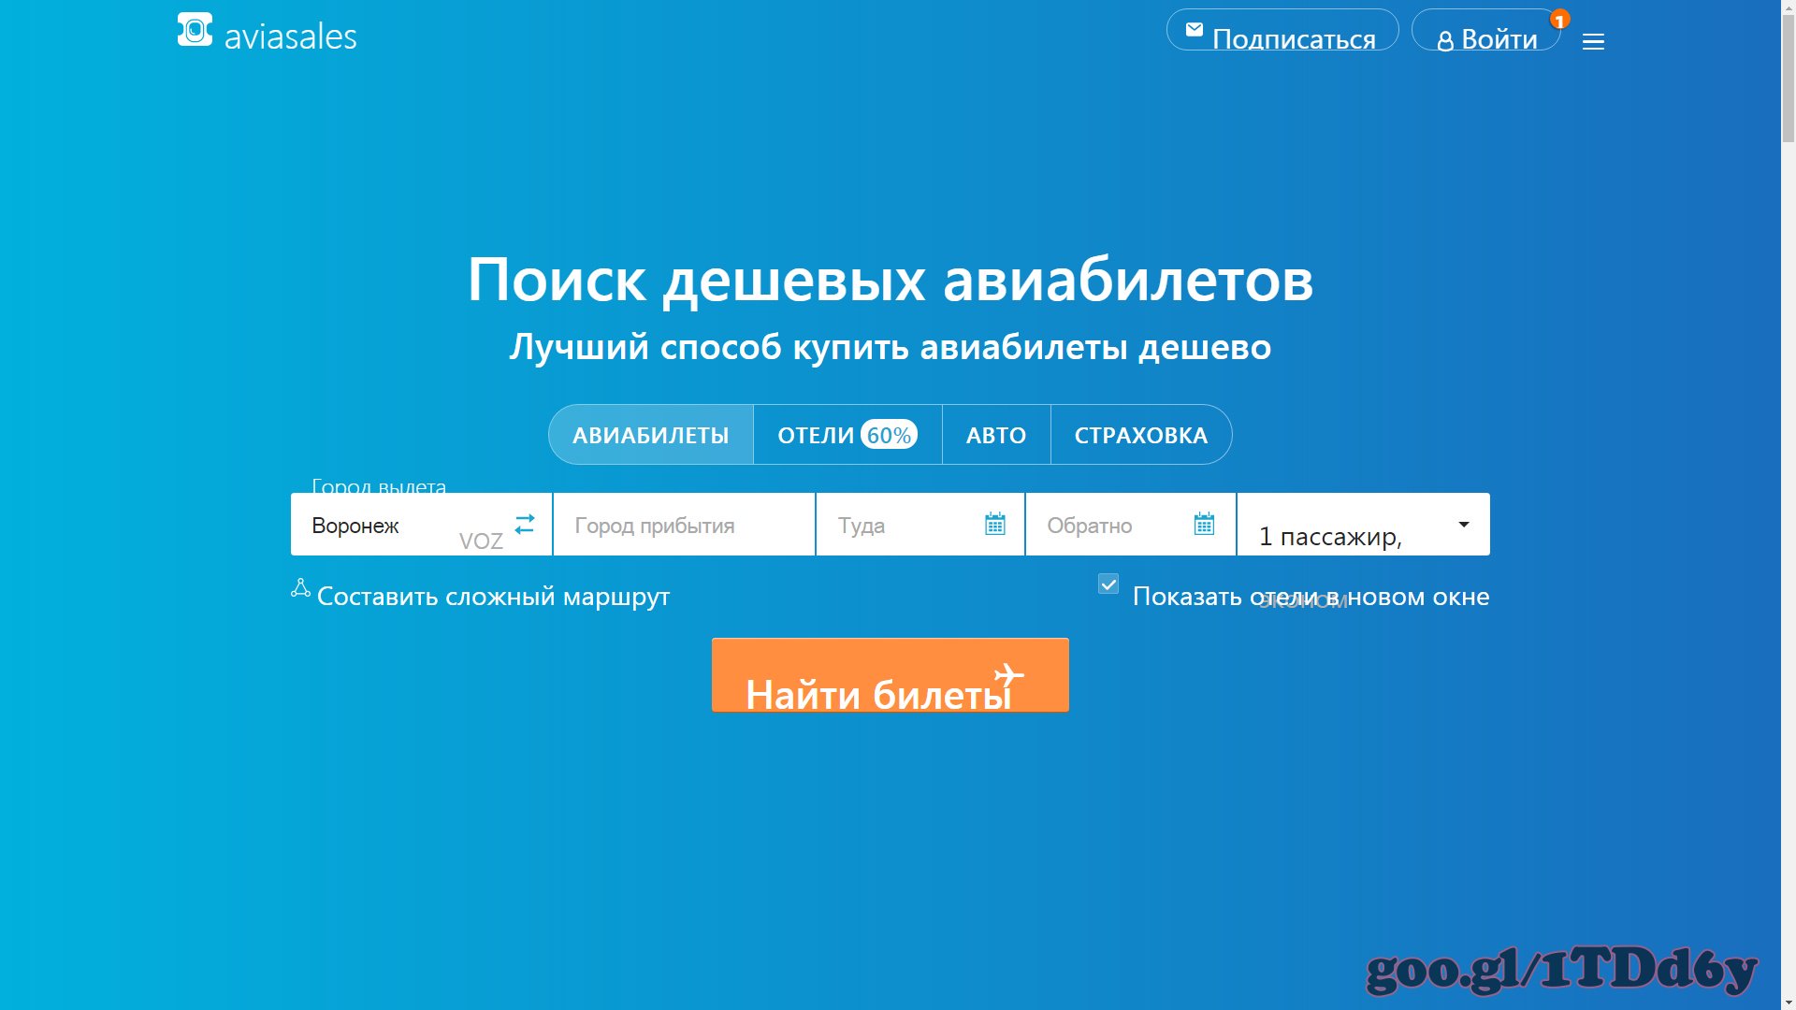Viewport: 1796px width, 1010px height.
Task: Toggle 'Показать отели в новом окне' checkbox
Action: (x=1108, y=584)
